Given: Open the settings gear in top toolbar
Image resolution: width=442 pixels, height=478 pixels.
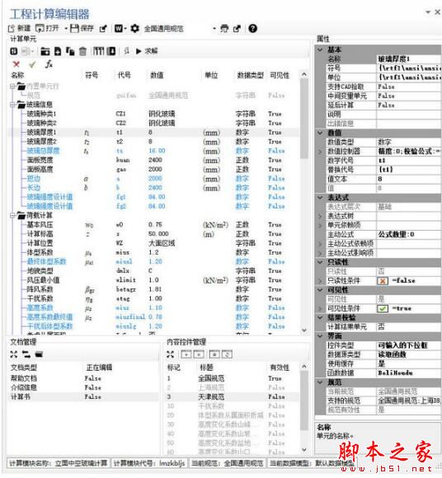Looking at the screenshot, I should coord(135,28).
